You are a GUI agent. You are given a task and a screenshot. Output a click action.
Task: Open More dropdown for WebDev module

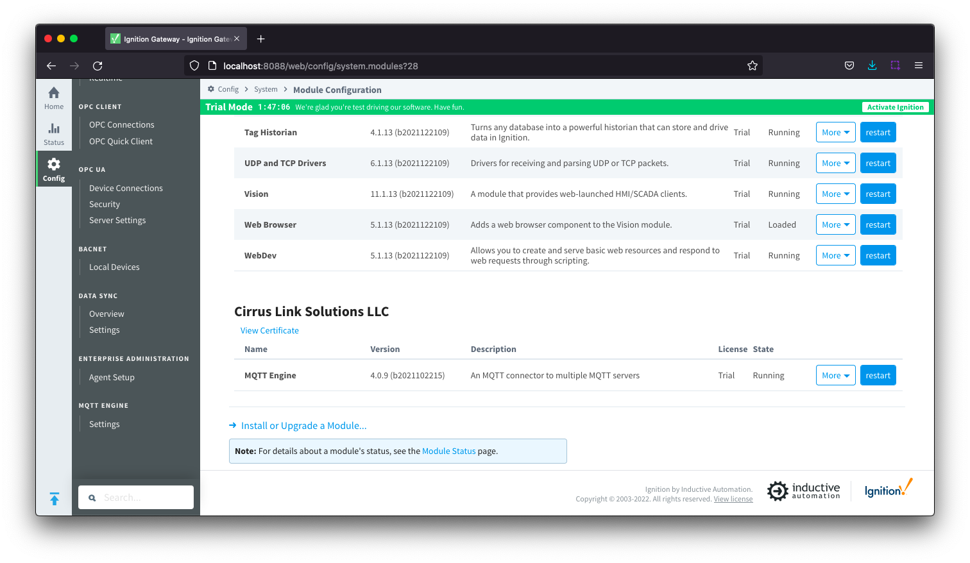[836, 256]
